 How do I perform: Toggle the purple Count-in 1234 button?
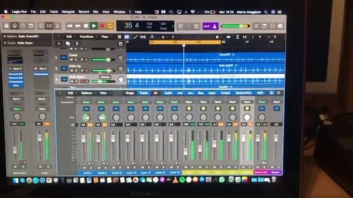click(207, 26)
